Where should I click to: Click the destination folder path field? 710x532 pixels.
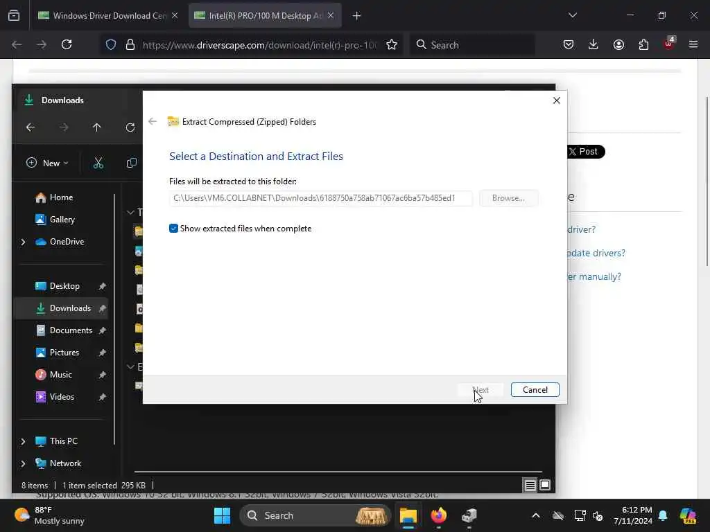pos(320,198)
